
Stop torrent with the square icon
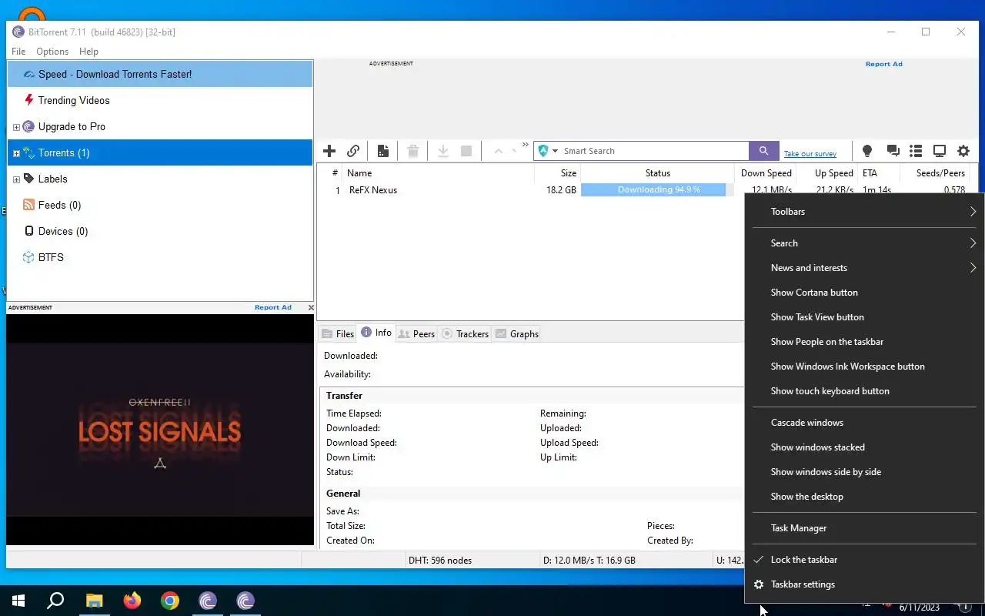click(x=466, y=151)
